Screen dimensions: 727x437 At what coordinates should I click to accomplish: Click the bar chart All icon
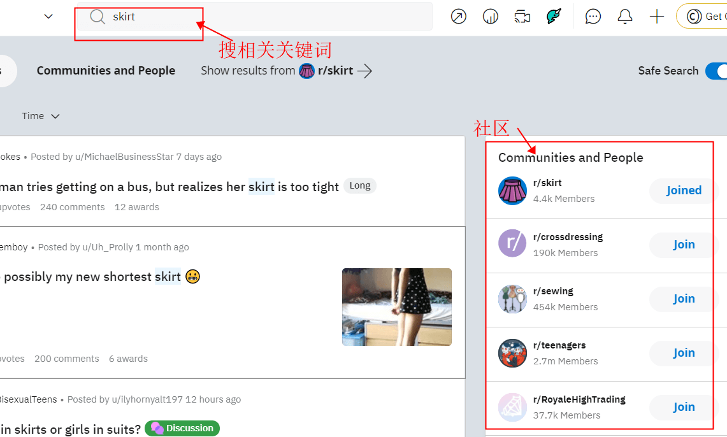tap(490, 17)
